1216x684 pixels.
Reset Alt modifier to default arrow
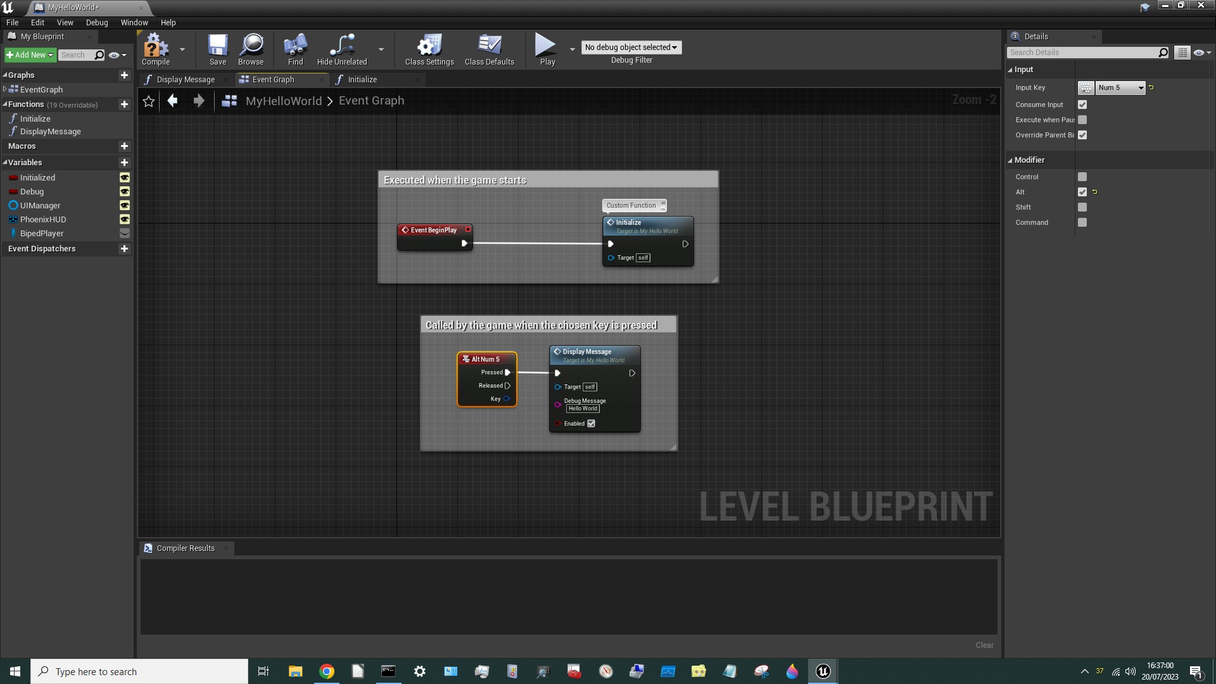coord(1094,192)
